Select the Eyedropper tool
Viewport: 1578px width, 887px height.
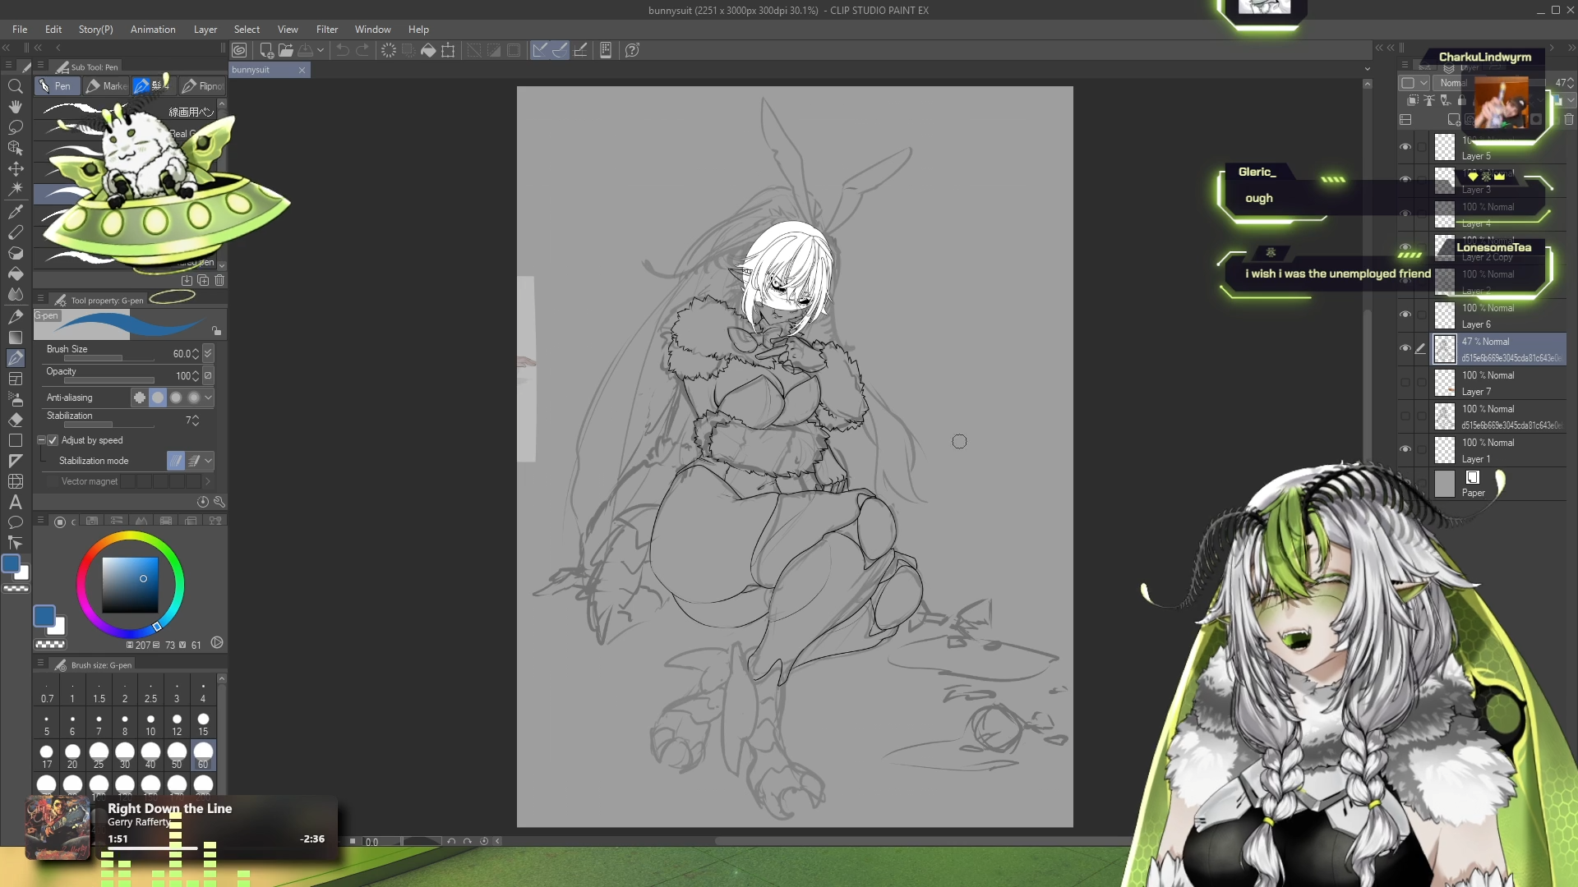click(x=15, y=211)
